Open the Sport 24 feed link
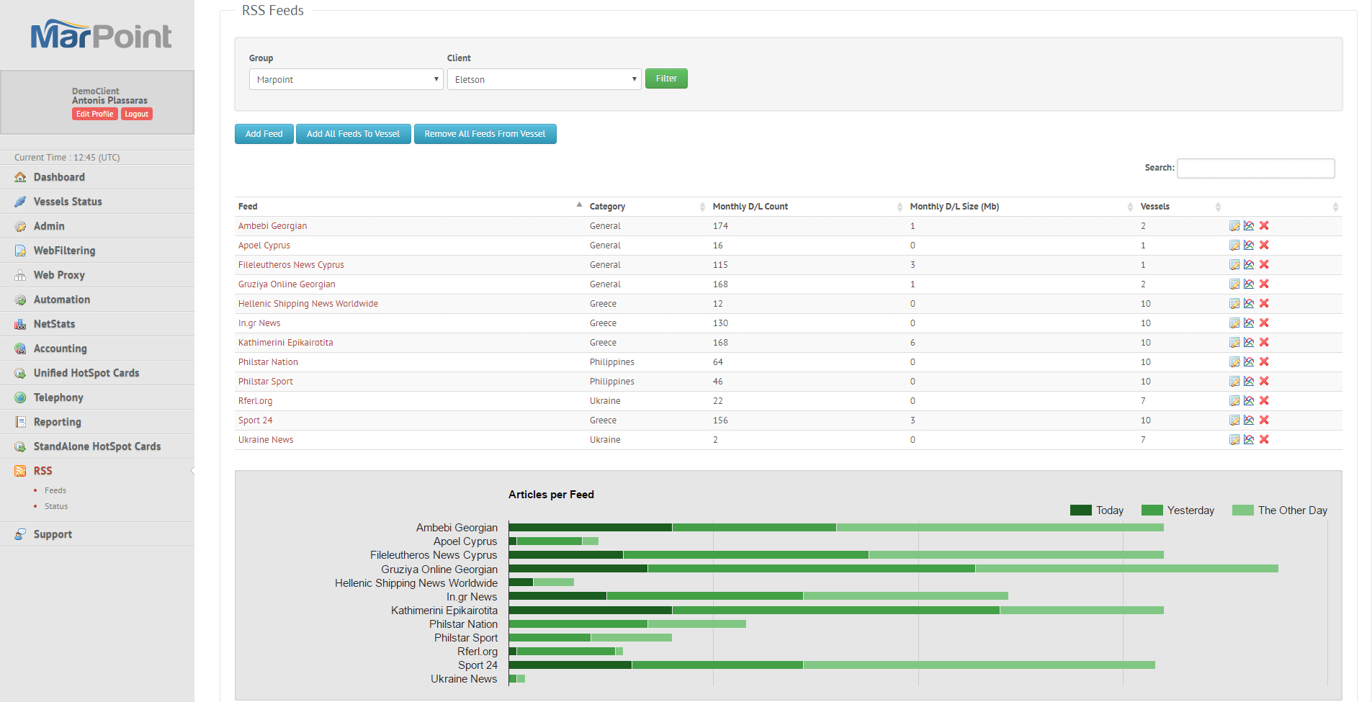Screen dimensions: 1372x702 coord(255,420)
